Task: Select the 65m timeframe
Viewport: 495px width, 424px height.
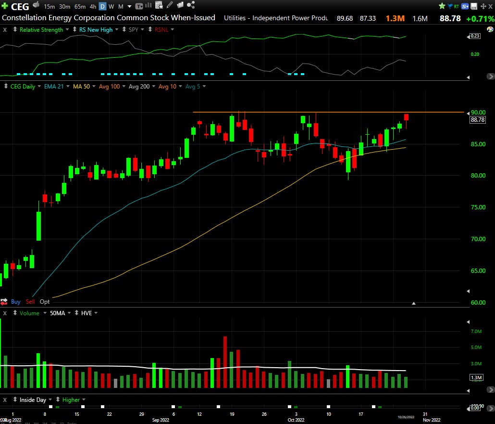Action: pos(80,6)
